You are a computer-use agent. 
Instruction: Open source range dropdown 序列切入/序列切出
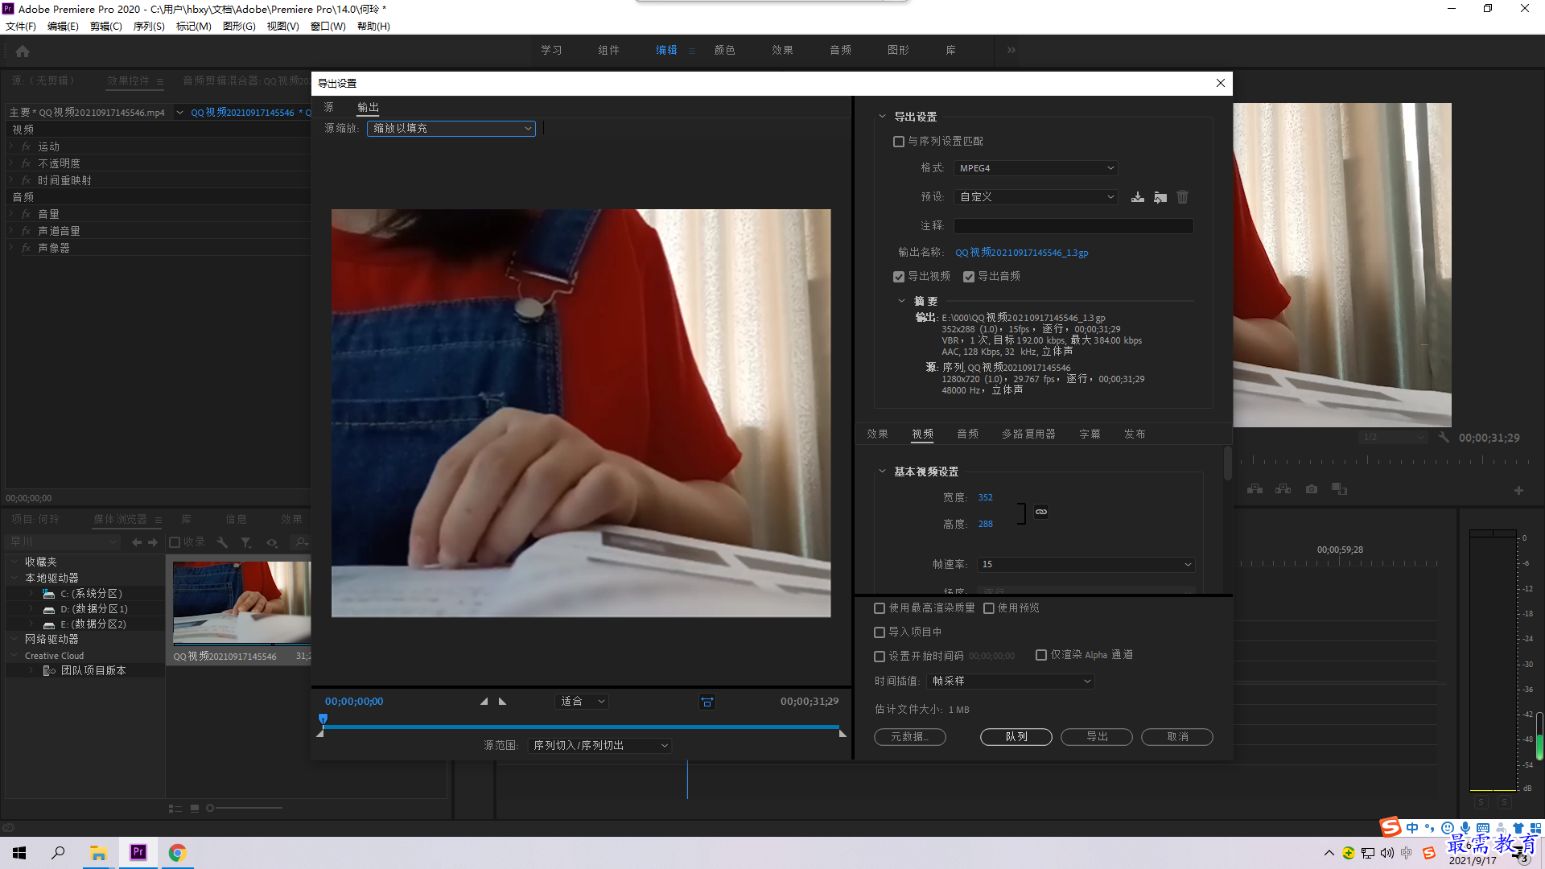click(599, 746)
